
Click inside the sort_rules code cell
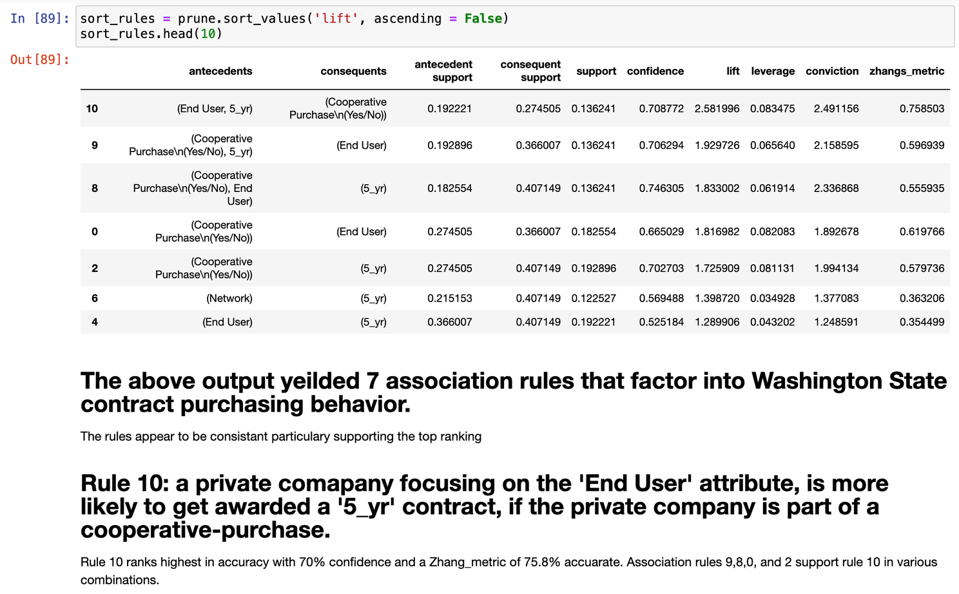pyautogui.click(x=514, y=26)
